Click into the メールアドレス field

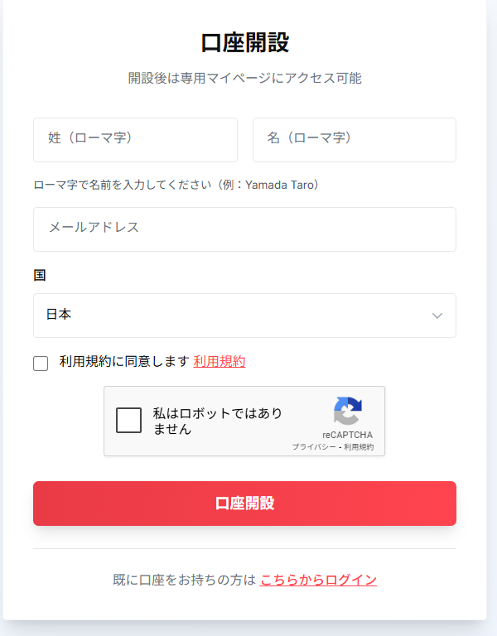244,229
